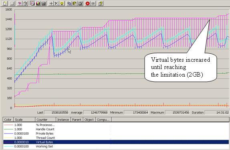This screenshot has width=230, height=150.
Task: Select the View Log Data icon
Action: [x=25, y=3]
